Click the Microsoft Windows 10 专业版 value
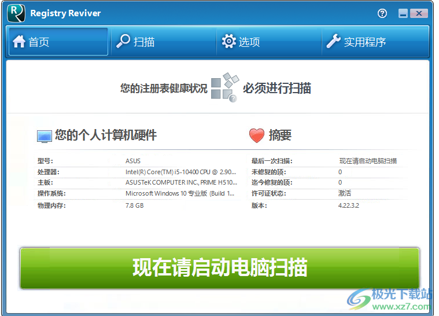Viewport: 439px width, 316px height. click(x=180, y=193)
